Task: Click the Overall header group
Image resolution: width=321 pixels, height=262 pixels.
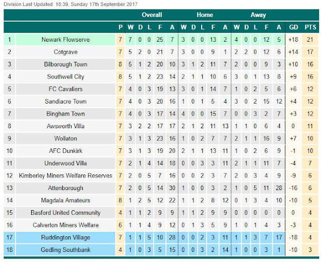Action: tap(151, 15)
